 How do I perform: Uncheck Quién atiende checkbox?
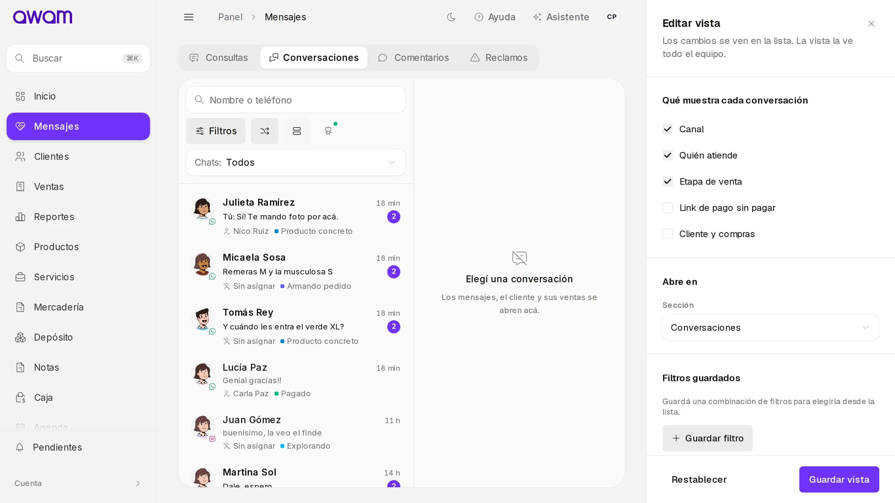tap(667, 155)
